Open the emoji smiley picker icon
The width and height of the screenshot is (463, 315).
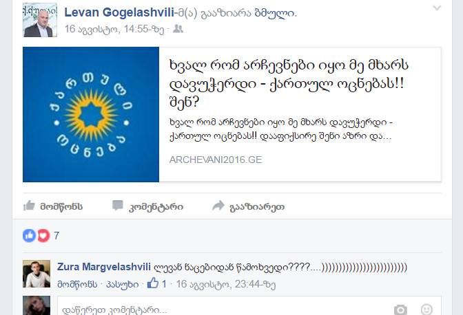point(426,309)
